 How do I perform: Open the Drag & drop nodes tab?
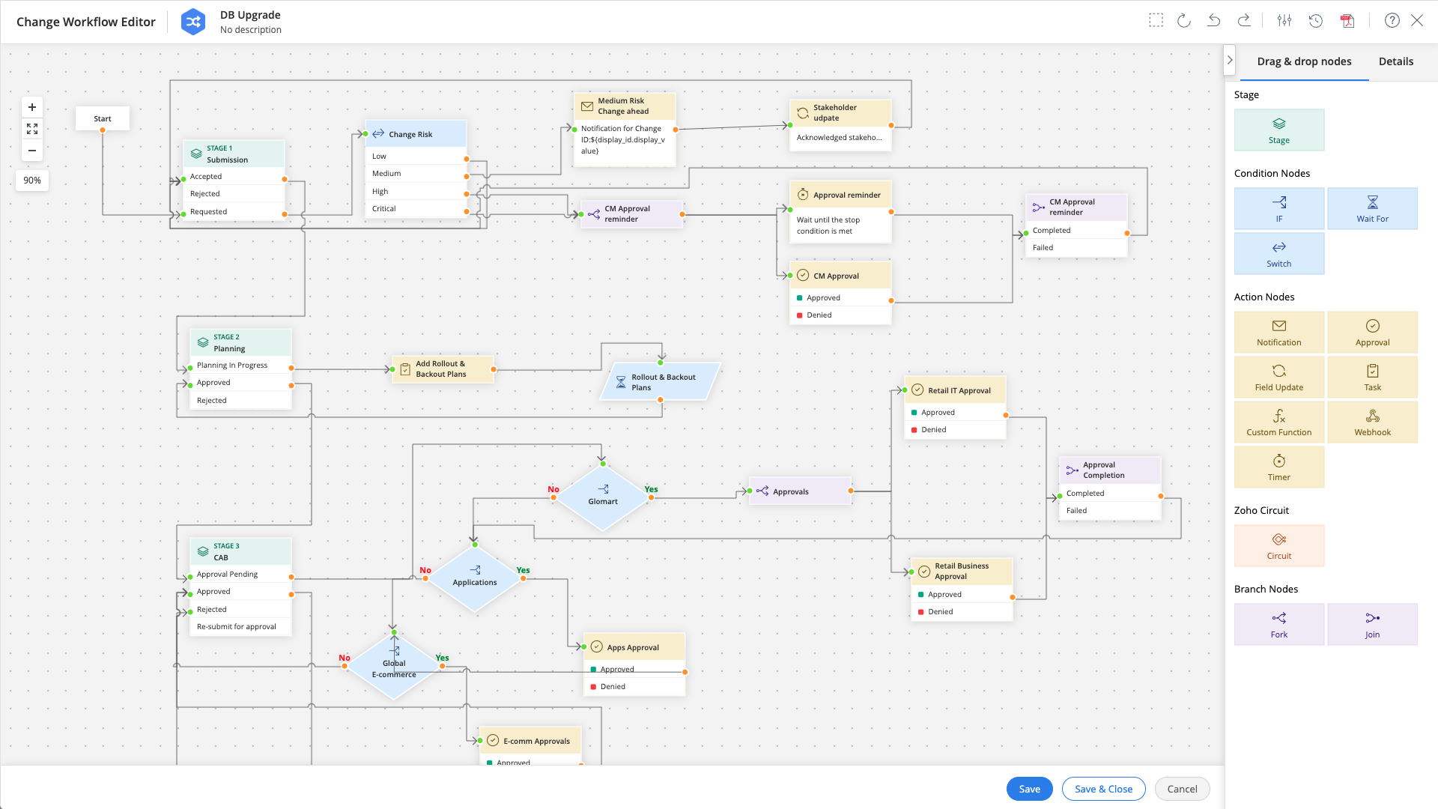click(x=1305, y=61)
